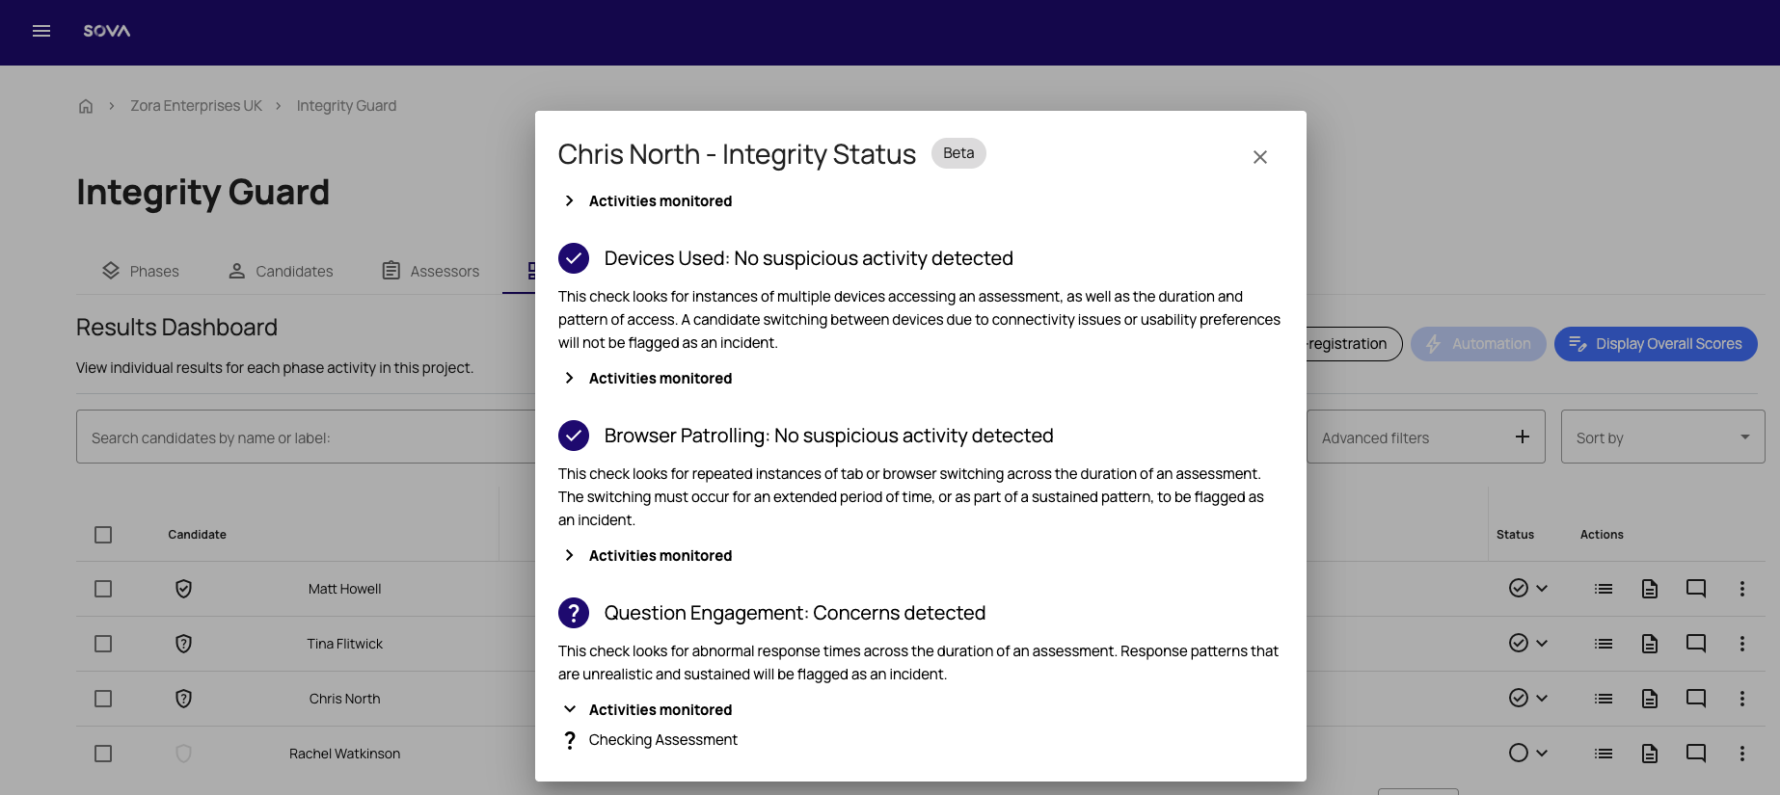The width and height of the screenshot is (1780, 795).
Task: Switch to the Assessors tab
Action: tap(431, 272)
